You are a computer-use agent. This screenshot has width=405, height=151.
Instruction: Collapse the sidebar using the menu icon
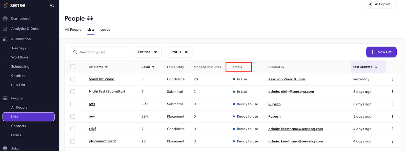52,6
